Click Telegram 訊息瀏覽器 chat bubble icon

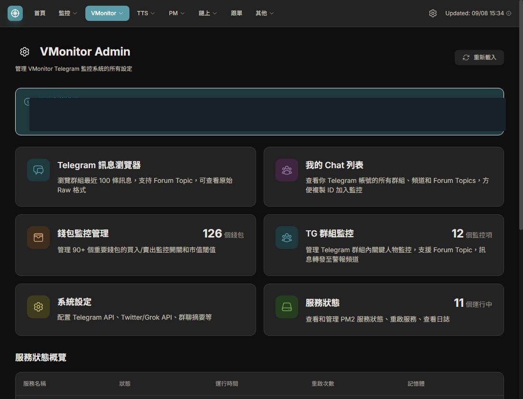(x=38, y=170)
